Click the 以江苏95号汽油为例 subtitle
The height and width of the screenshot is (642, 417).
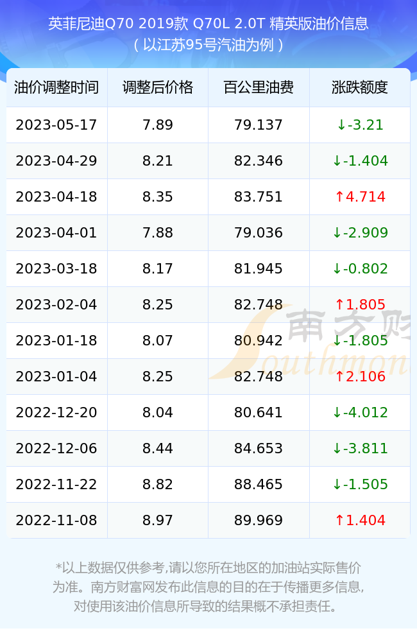pyautogui.click(x=208, y=45)
